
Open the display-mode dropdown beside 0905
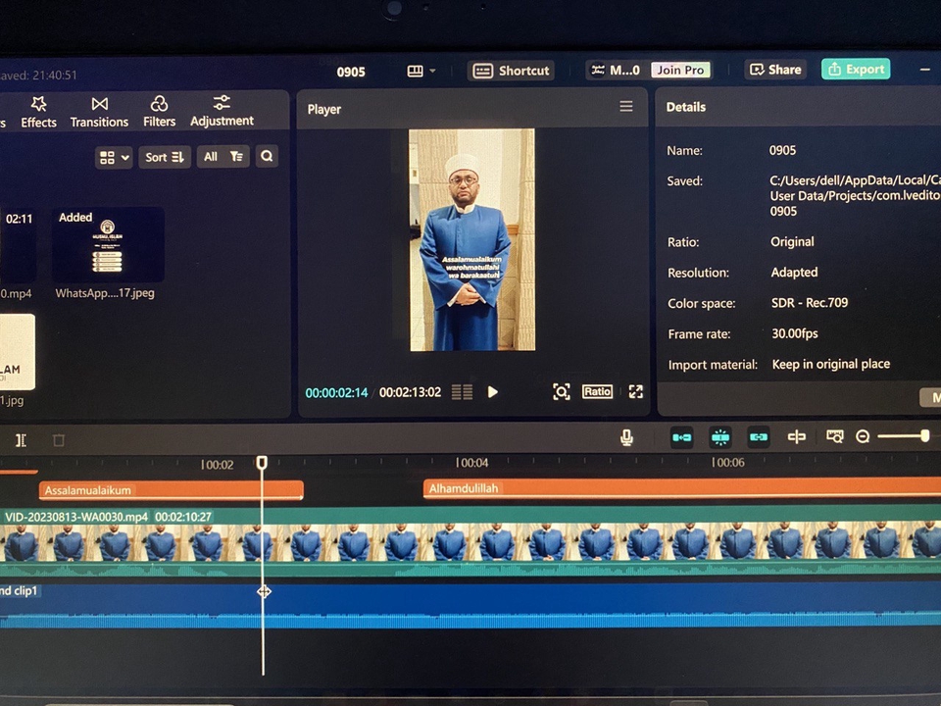(421, 70)
